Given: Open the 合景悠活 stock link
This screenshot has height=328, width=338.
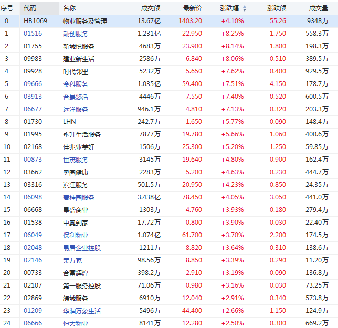Looking at the screenshot, I should click(76, 97).
